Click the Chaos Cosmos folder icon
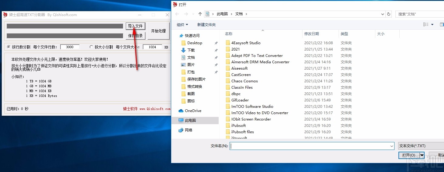444x172 pixels. pyautogui.click(x=228, y=81)
